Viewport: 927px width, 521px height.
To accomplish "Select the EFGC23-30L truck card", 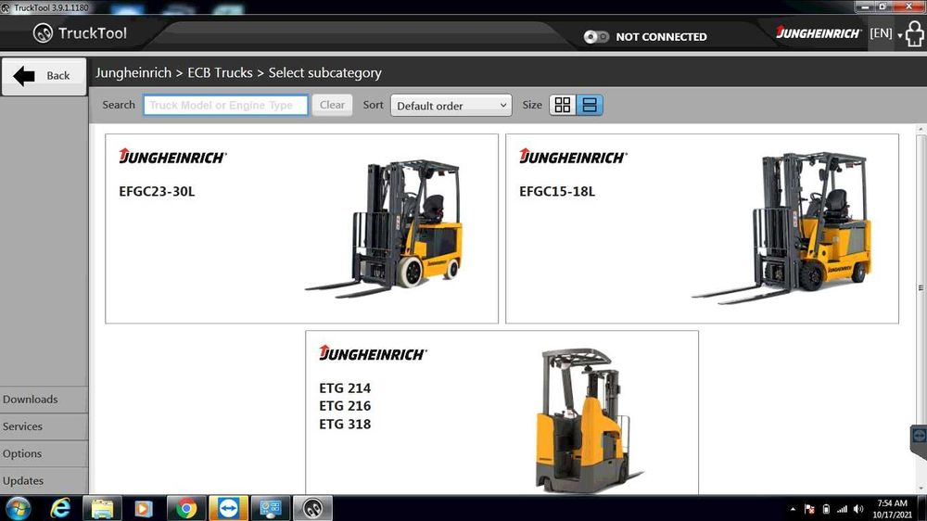I will coord(301,228).
